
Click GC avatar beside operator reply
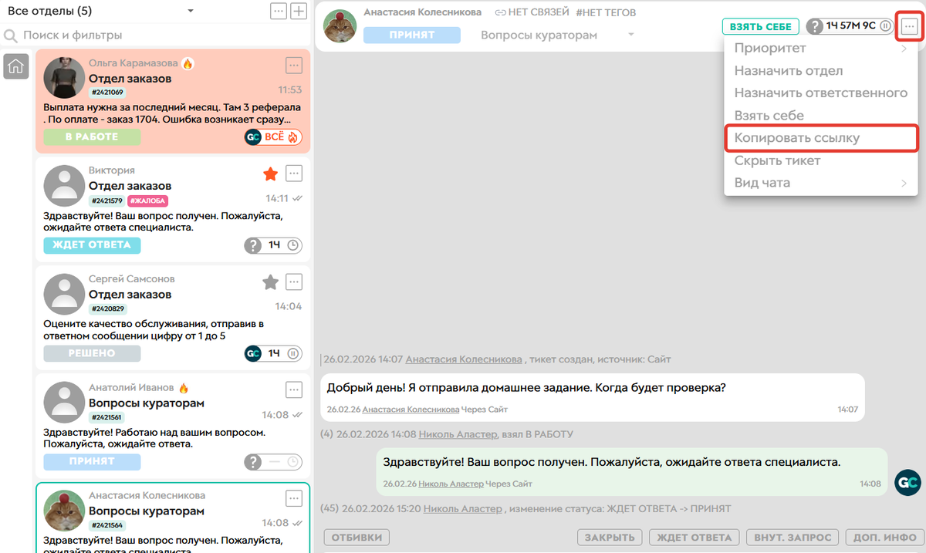click(x=907, y=482)
